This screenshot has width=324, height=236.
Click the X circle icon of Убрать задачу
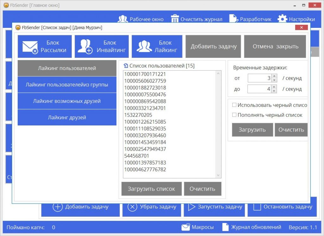tap(132, 207)
